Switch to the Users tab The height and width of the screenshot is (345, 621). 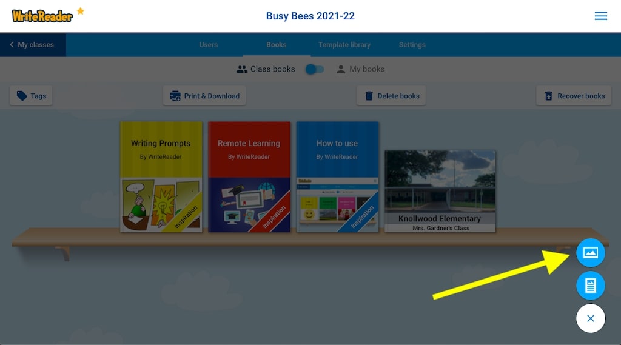[209, 45]
